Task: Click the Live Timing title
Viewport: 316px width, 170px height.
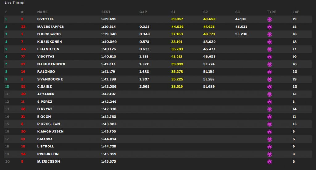Action: click(x=14, y=2)
